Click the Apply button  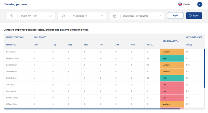(x=175, y=15)
